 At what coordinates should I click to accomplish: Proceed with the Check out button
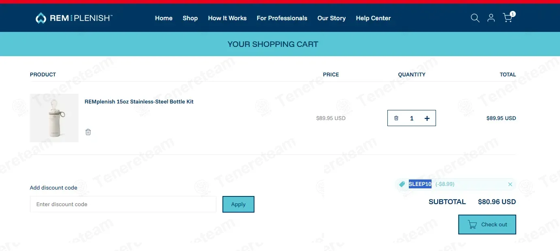pyautogui.click(x=487, y=224)
